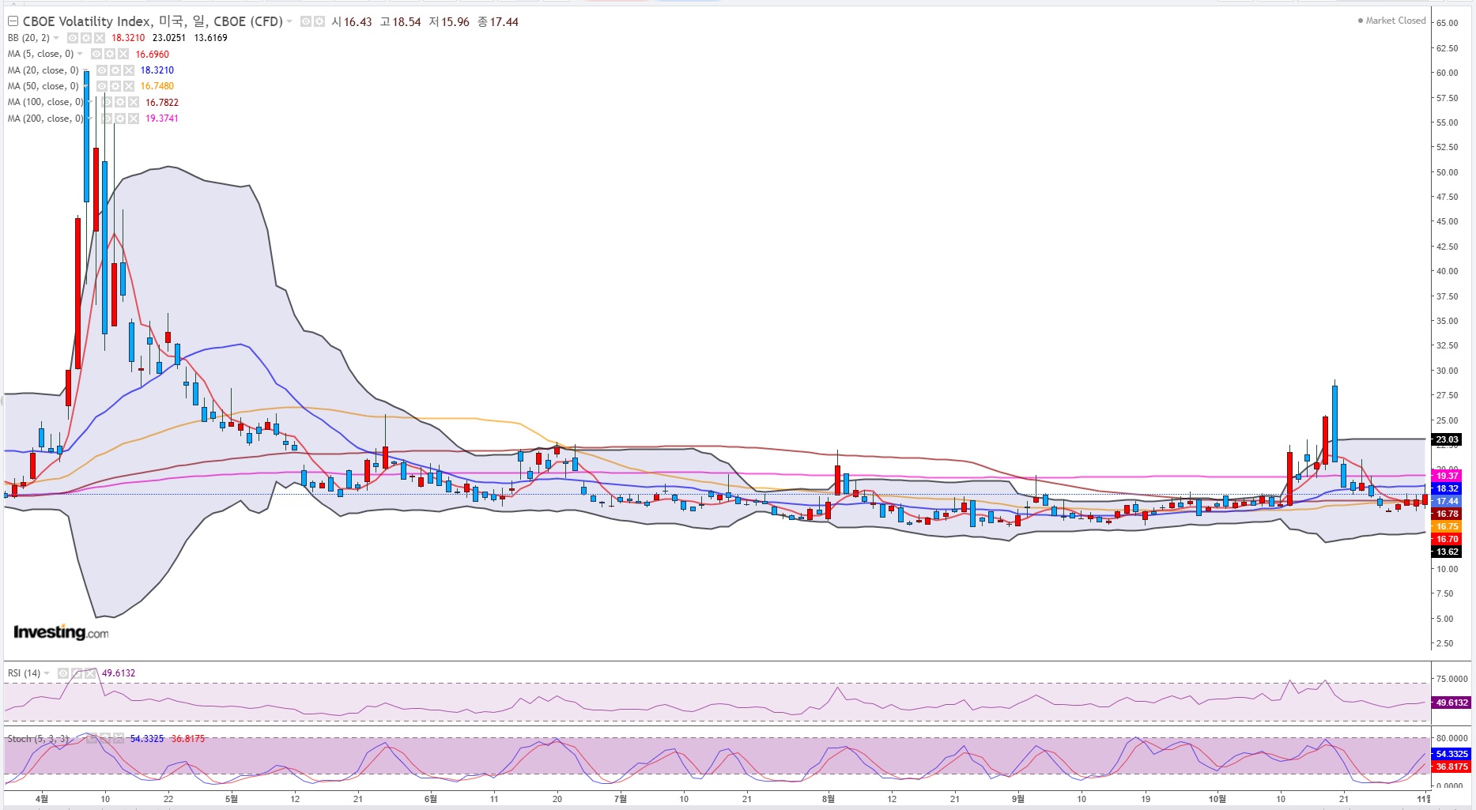Delete the MA (100, close, 0) indicator
The height and width of the screenshot is (810, 1476).
[x=134, y=102]
